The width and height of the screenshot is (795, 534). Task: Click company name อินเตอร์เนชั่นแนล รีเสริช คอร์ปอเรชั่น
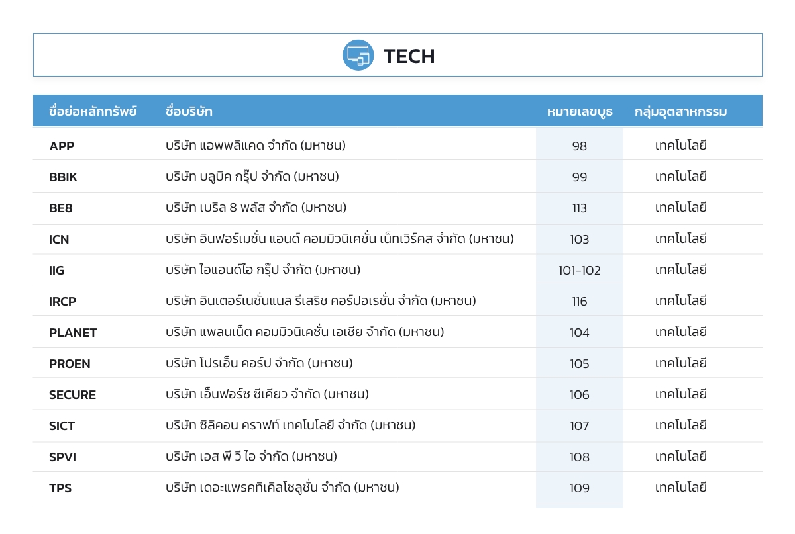(x=297, y=300)
